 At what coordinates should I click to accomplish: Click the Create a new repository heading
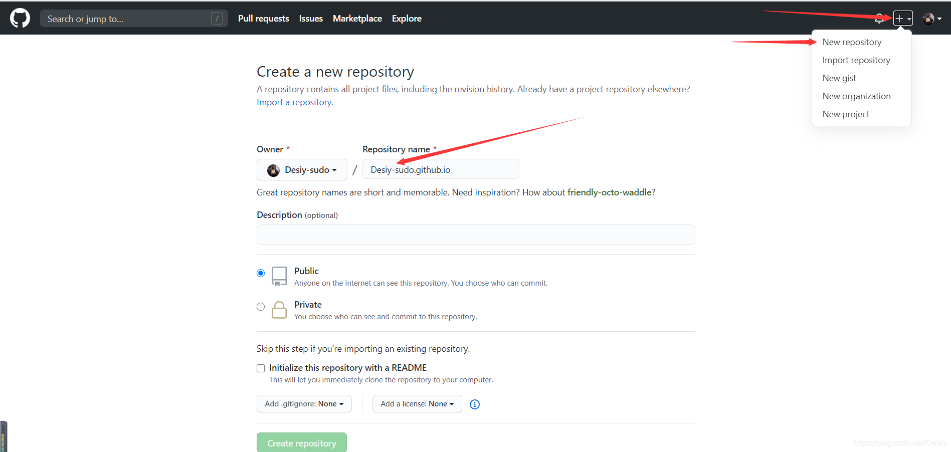pos(335,72)
